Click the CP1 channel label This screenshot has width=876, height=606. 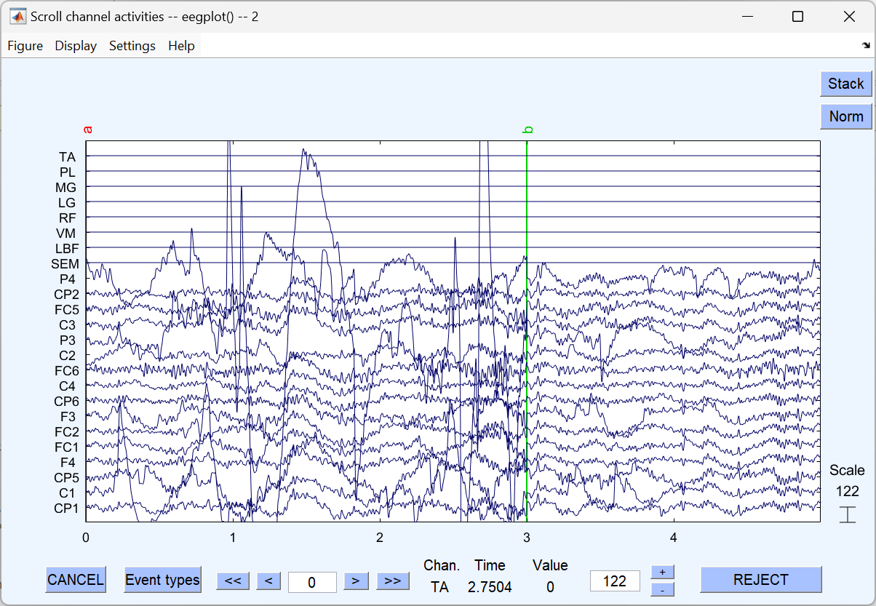(65, 508)
